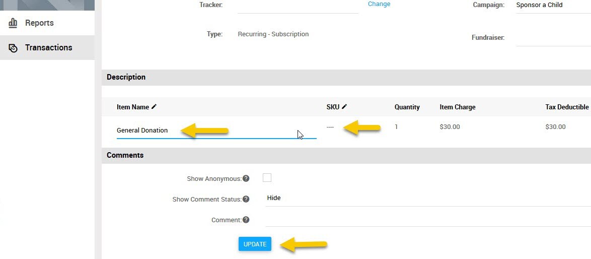The width and height of the screenshot is (591, 259).
Task: Open the Campaign Sponsor a Child dropdown
Action: (553, 6)
